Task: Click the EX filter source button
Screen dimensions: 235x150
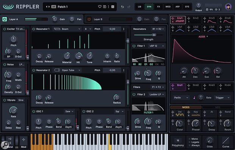Action: pyautogui.click(x=157, y=64)
